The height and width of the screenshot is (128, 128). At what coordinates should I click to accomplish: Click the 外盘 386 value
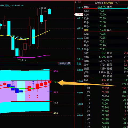tap(103, 80)
